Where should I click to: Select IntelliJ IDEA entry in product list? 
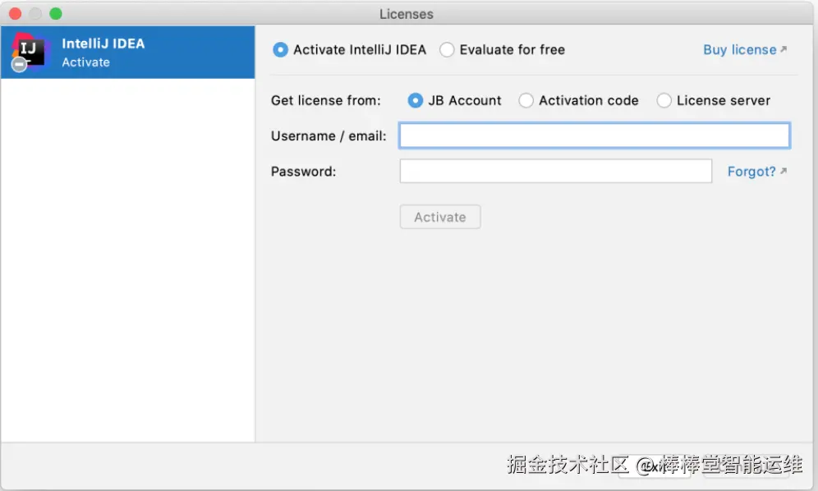[128, 53]
